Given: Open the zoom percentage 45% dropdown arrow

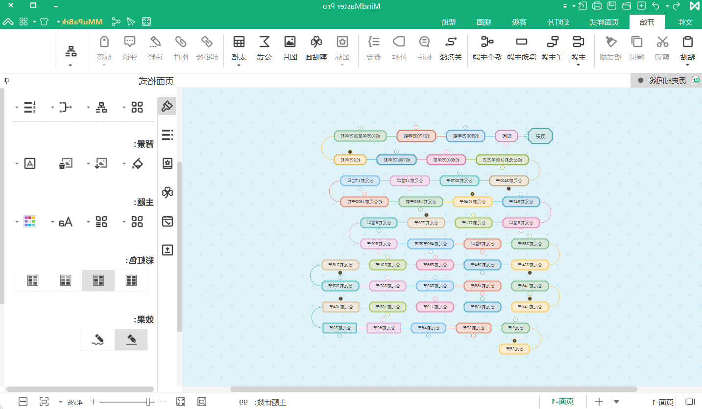Looking at the screenshot, I should [x=60, y=402].
